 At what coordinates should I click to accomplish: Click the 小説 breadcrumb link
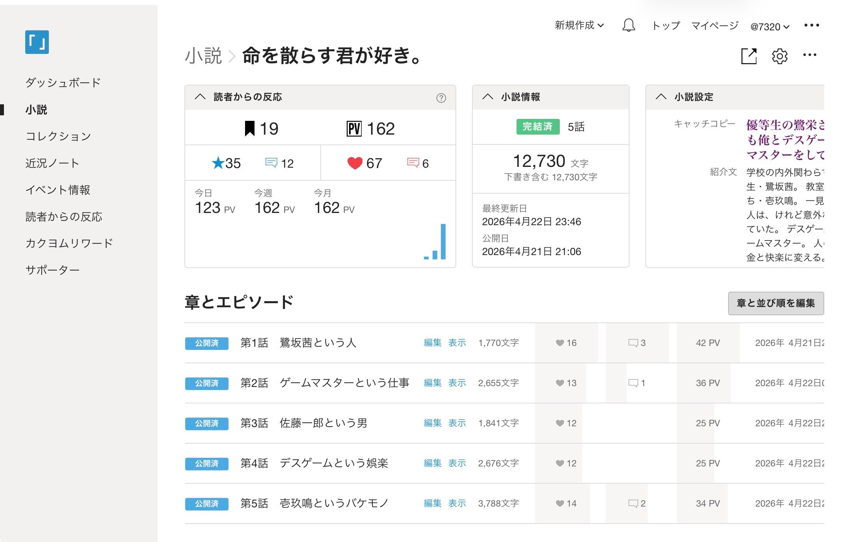[203, 55]
